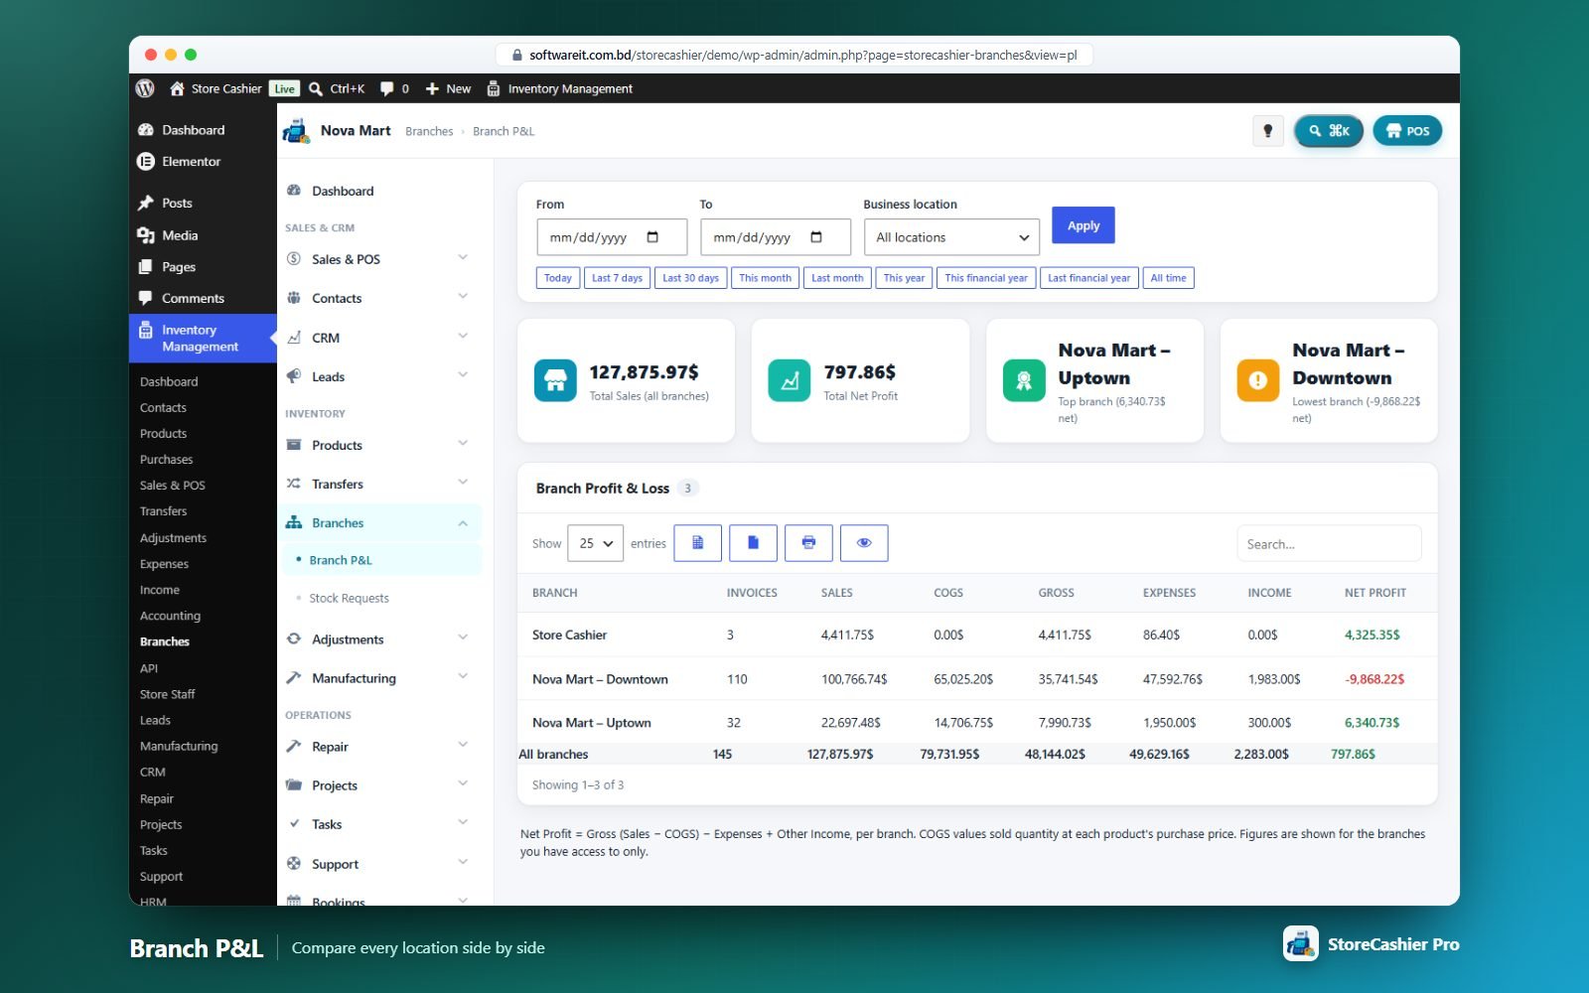Open Elementor in WordPress sidebar
This screenshot has height=993, width=1589.
tap(191, 162)
